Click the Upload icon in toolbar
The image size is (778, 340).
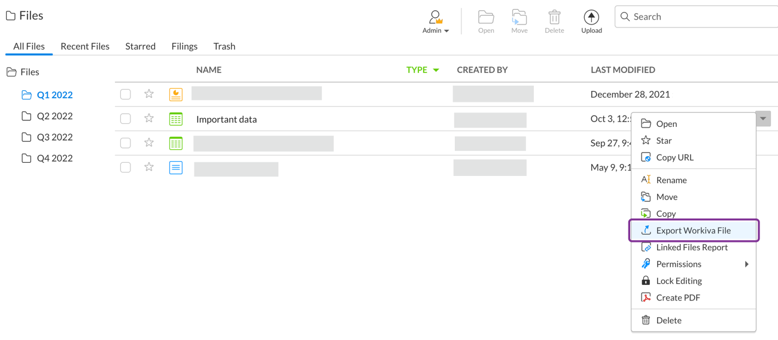click(x=591, y=18)
